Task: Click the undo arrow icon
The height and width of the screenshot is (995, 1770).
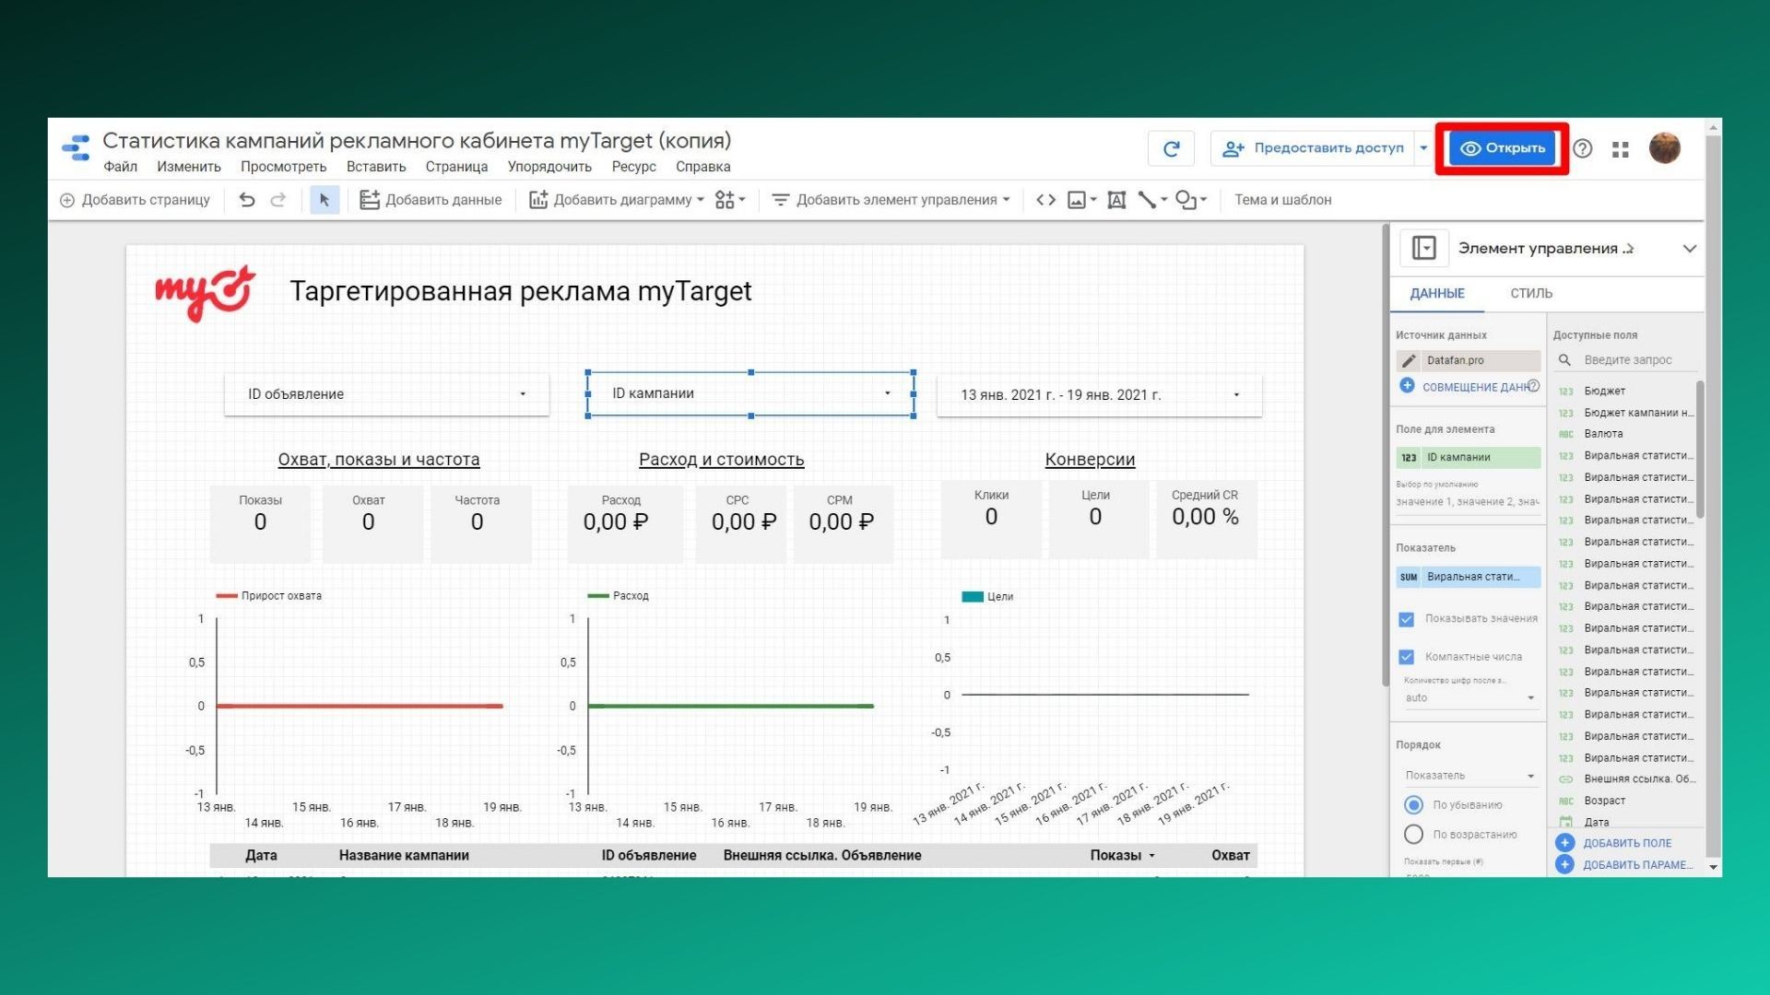Action: pyautogui.click(x=246, y=199)
